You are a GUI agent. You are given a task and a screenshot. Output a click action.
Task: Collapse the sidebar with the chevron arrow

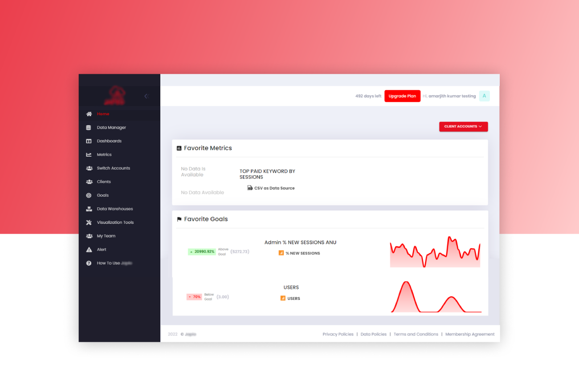tap(146, 96)
